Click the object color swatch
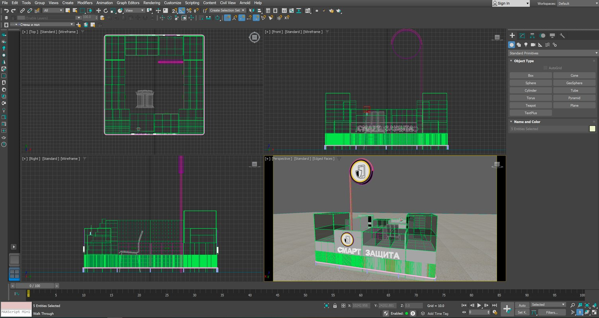599x318 pixels. pyautogui.click(x=592, y=129)
